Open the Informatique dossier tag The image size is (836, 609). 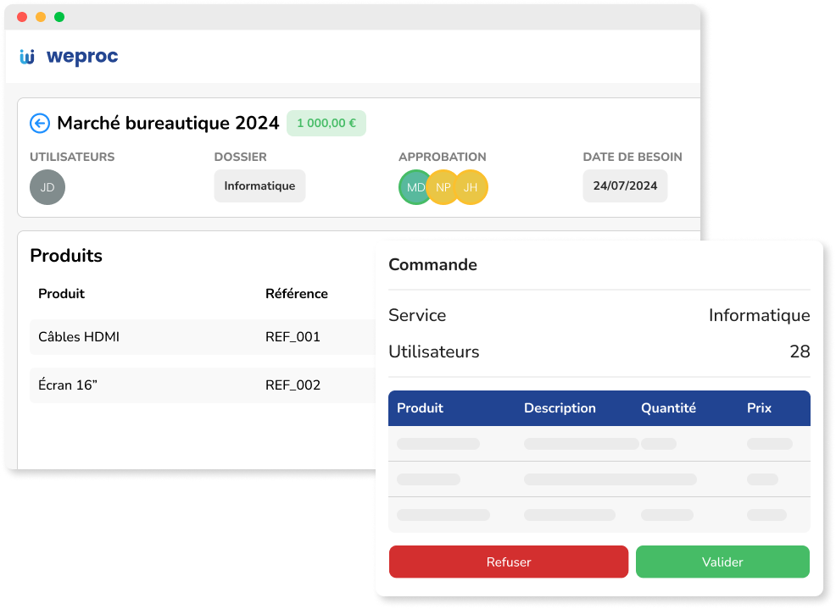pos(259,186)
